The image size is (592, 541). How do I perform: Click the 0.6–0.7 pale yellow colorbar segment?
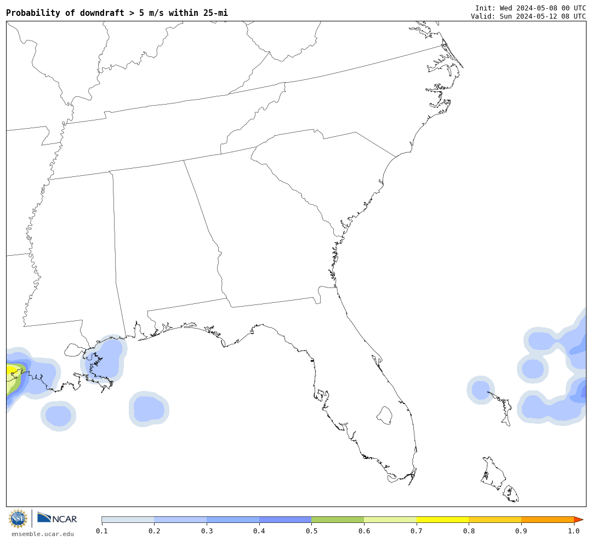click(x=390, y=520)
